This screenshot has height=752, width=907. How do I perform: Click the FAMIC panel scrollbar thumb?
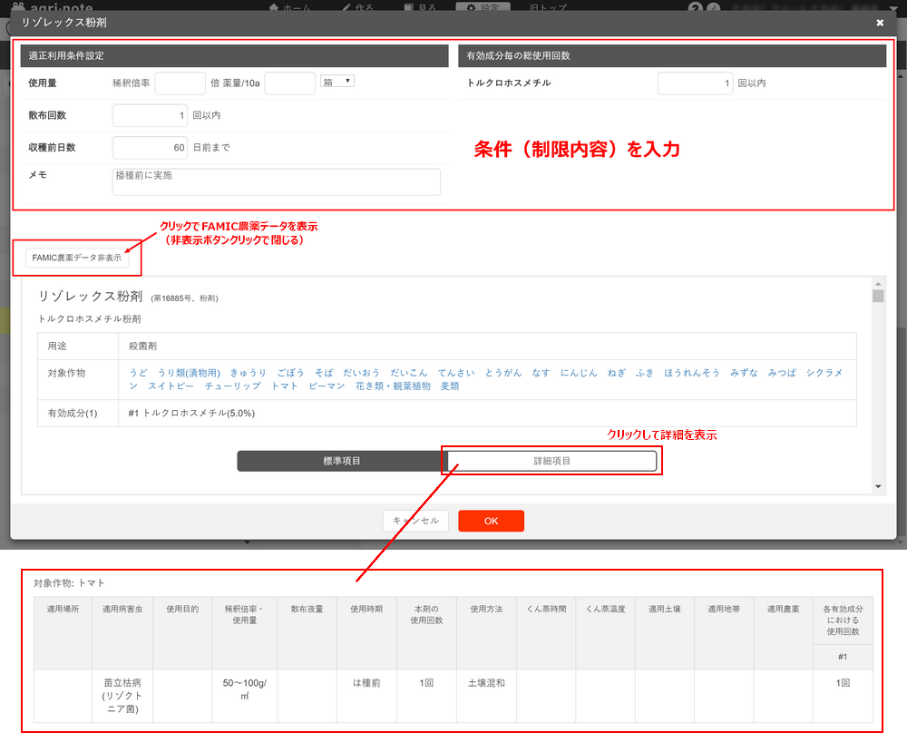[x=878, y=296]
